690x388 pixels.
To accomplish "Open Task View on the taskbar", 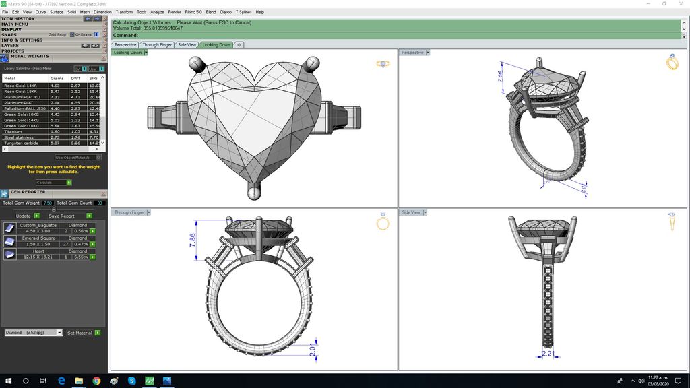I will pyautogui.click(x=43, y=381).
